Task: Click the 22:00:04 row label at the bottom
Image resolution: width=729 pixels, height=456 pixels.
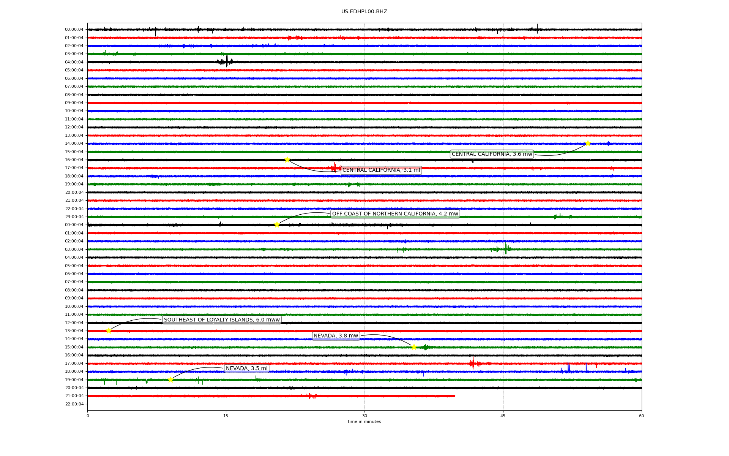Action: (x=74, y=404)
